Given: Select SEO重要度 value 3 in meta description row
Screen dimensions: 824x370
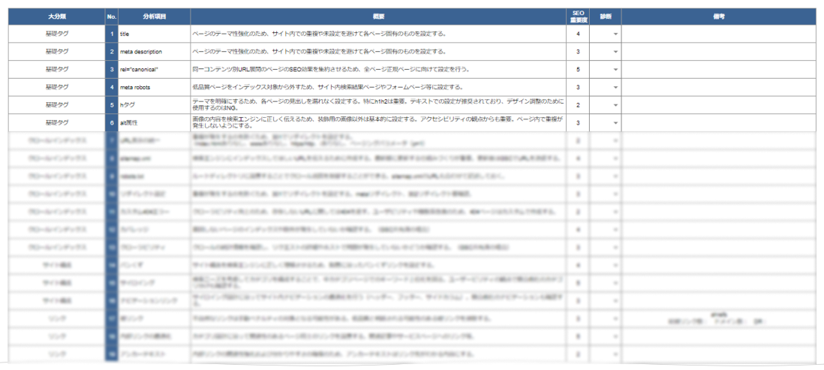Looking at the screenshot, I should [578, 52].
